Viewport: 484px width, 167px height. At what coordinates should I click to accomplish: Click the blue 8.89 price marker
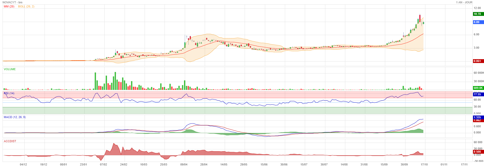click(x=478, y=22)
